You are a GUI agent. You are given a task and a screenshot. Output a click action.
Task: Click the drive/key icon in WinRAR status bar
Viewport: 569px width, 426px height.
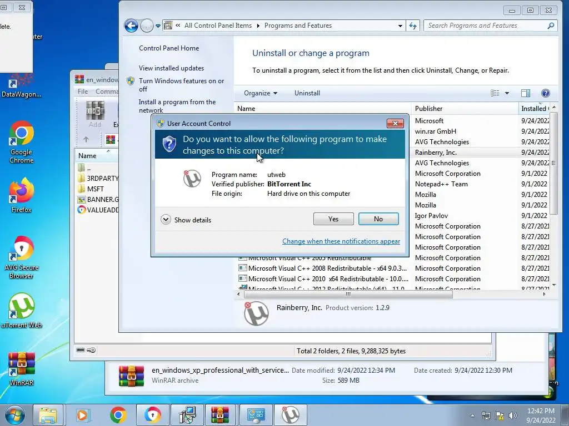click(86, 350)
